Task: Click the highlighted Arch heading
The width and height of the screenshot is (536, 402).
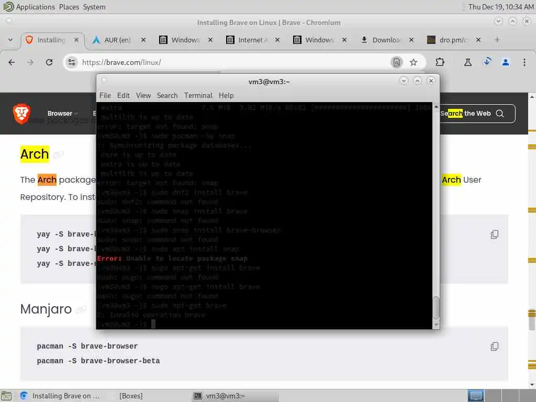Action: [x=35, y=154]
